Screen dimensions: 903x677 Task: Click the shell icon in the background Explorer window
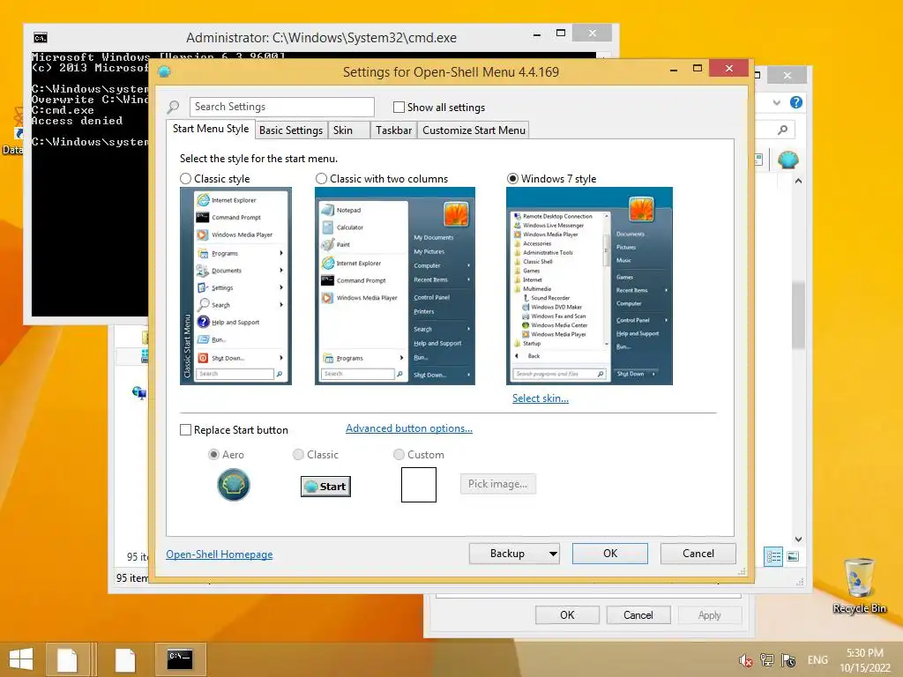click(787, 159)
